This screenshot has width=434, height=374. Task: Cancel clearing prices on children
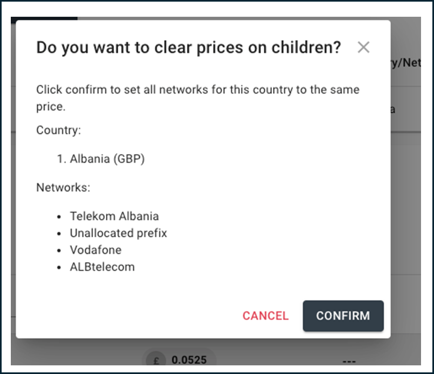click(x=265, y=316)
